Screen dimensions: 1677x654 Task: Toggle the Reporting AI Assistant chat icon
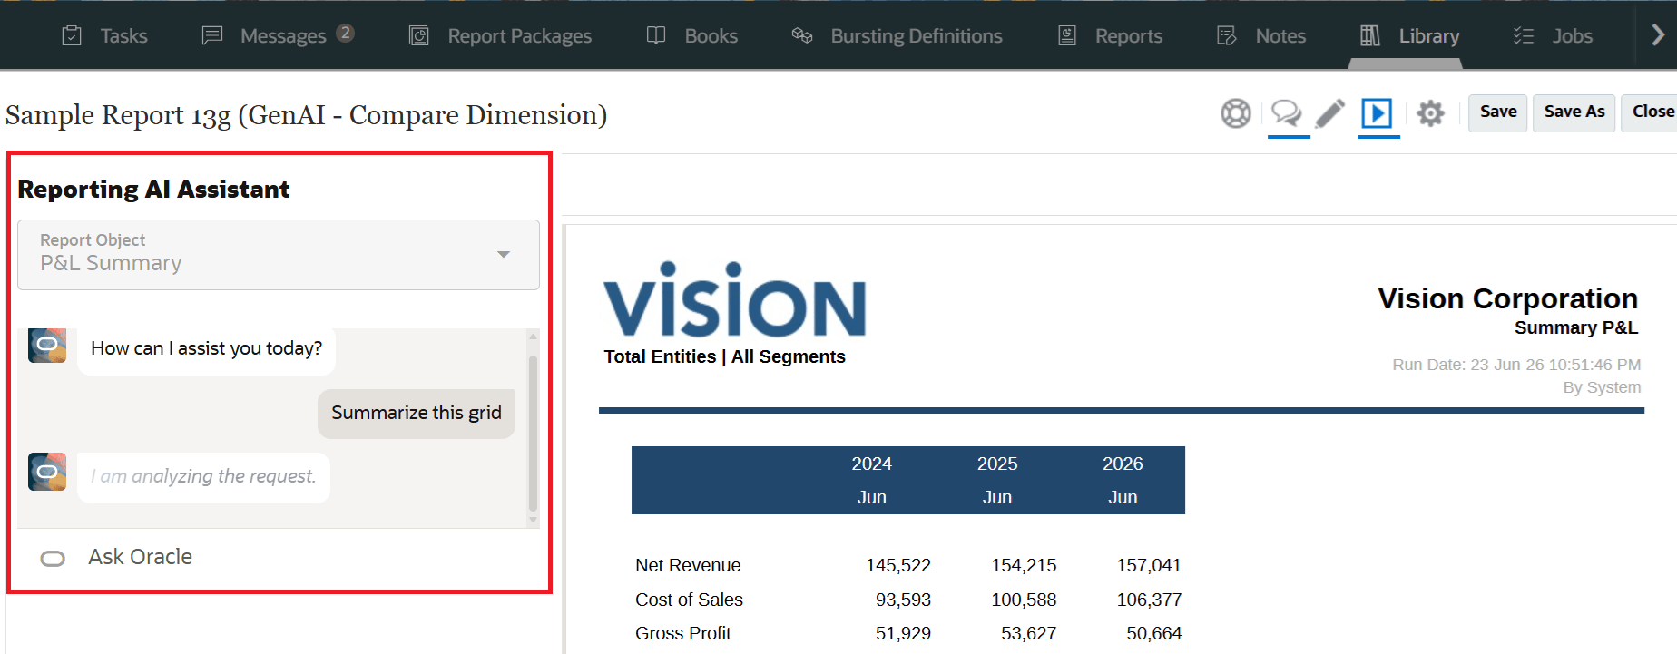[x=1286, y=113]
